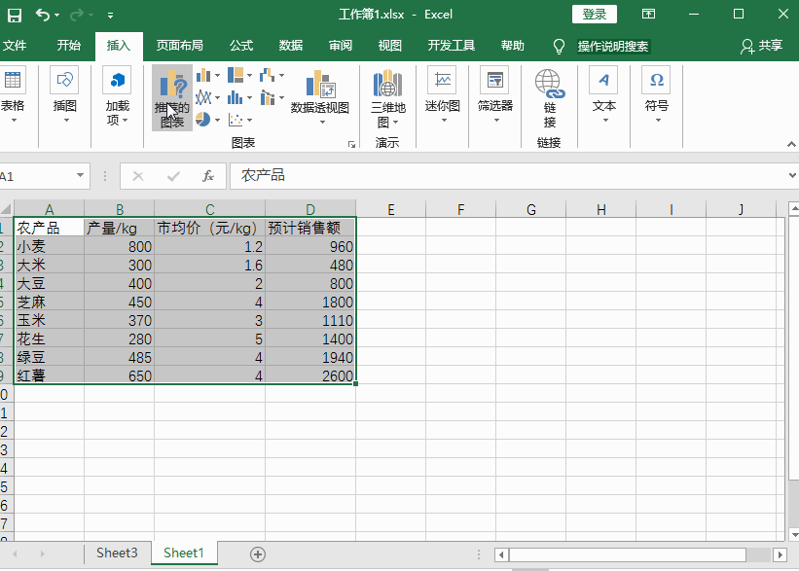Switch to the 开发工具 tab
Viewport: 799px width, 571px height.
[x=451, y=46]
